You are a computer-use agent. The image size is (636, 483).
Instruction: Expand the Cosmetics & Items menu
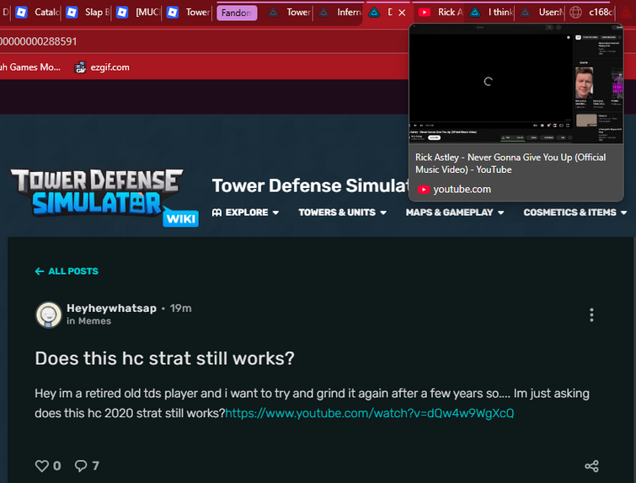pyautogui.click(x=575, y=212)
